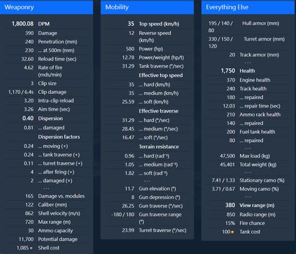Viewport: 296px width, 254px height.
Task: Click the Caliber (mm) label
Action: [x=52, y=205]
